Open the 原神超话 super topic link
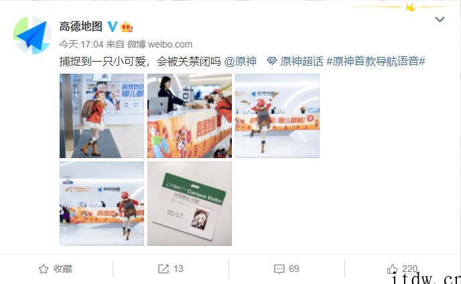Viewport: 461px width, 284px height. click(x=302, y=61)
